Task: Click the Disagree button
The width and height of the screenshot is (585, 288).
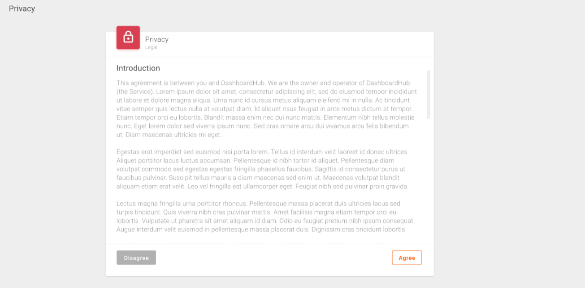Action: point(136,257)
